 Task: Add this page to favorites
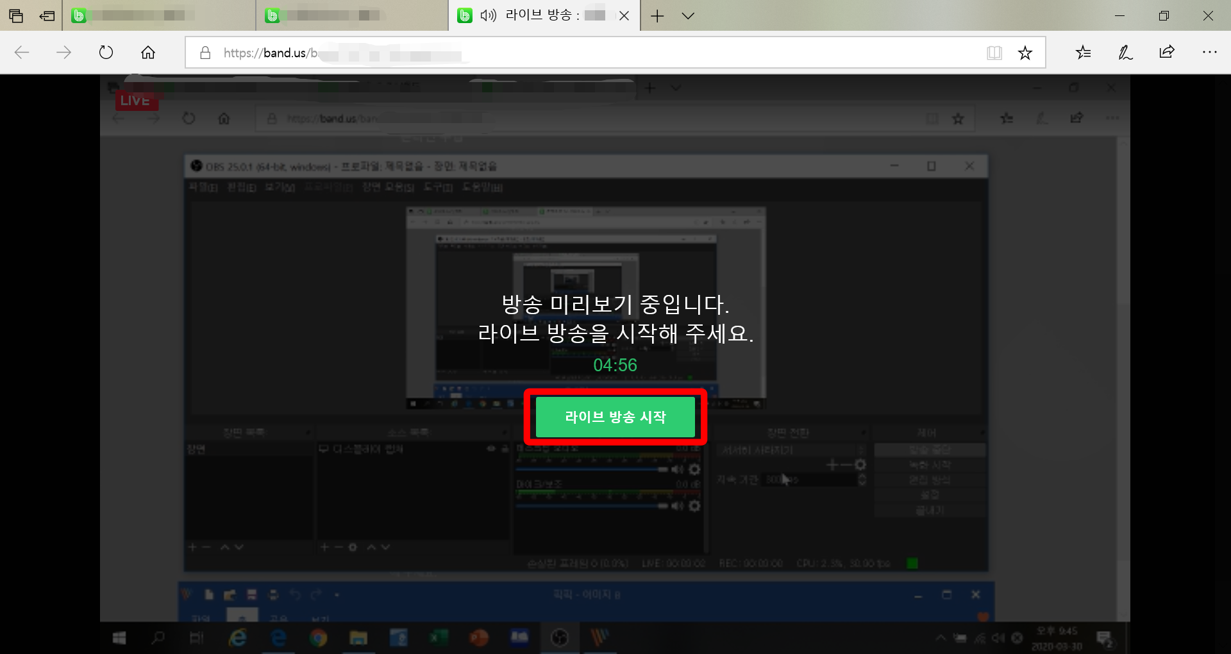tap(1025, 53)
